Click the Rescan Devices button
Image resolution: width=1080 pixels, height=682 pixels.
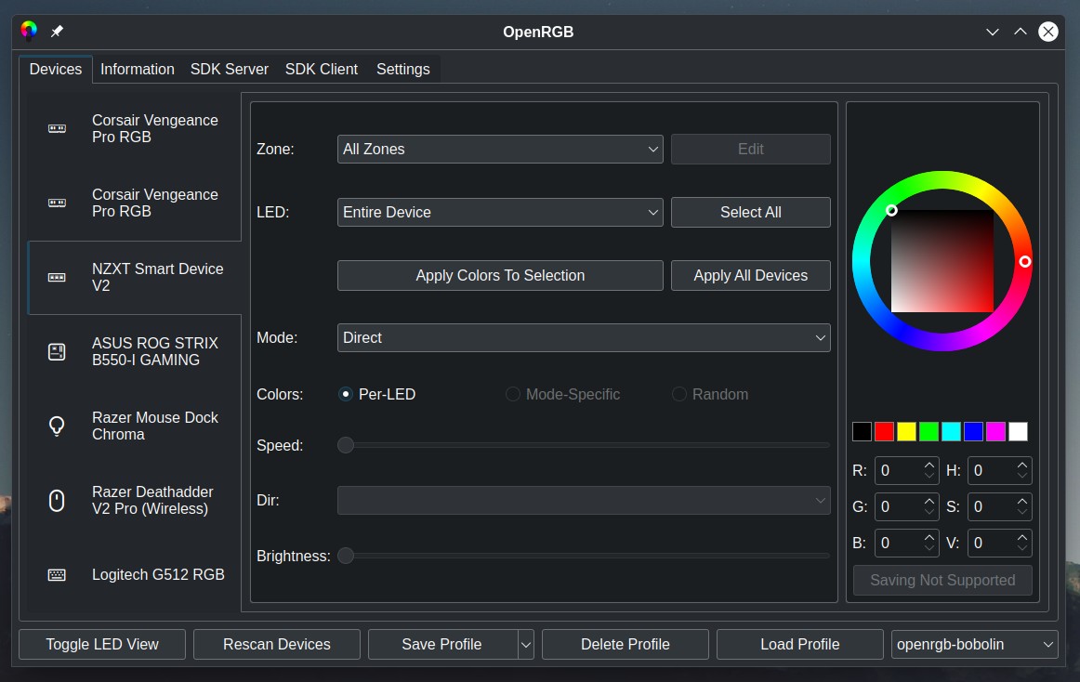[277, 645]
